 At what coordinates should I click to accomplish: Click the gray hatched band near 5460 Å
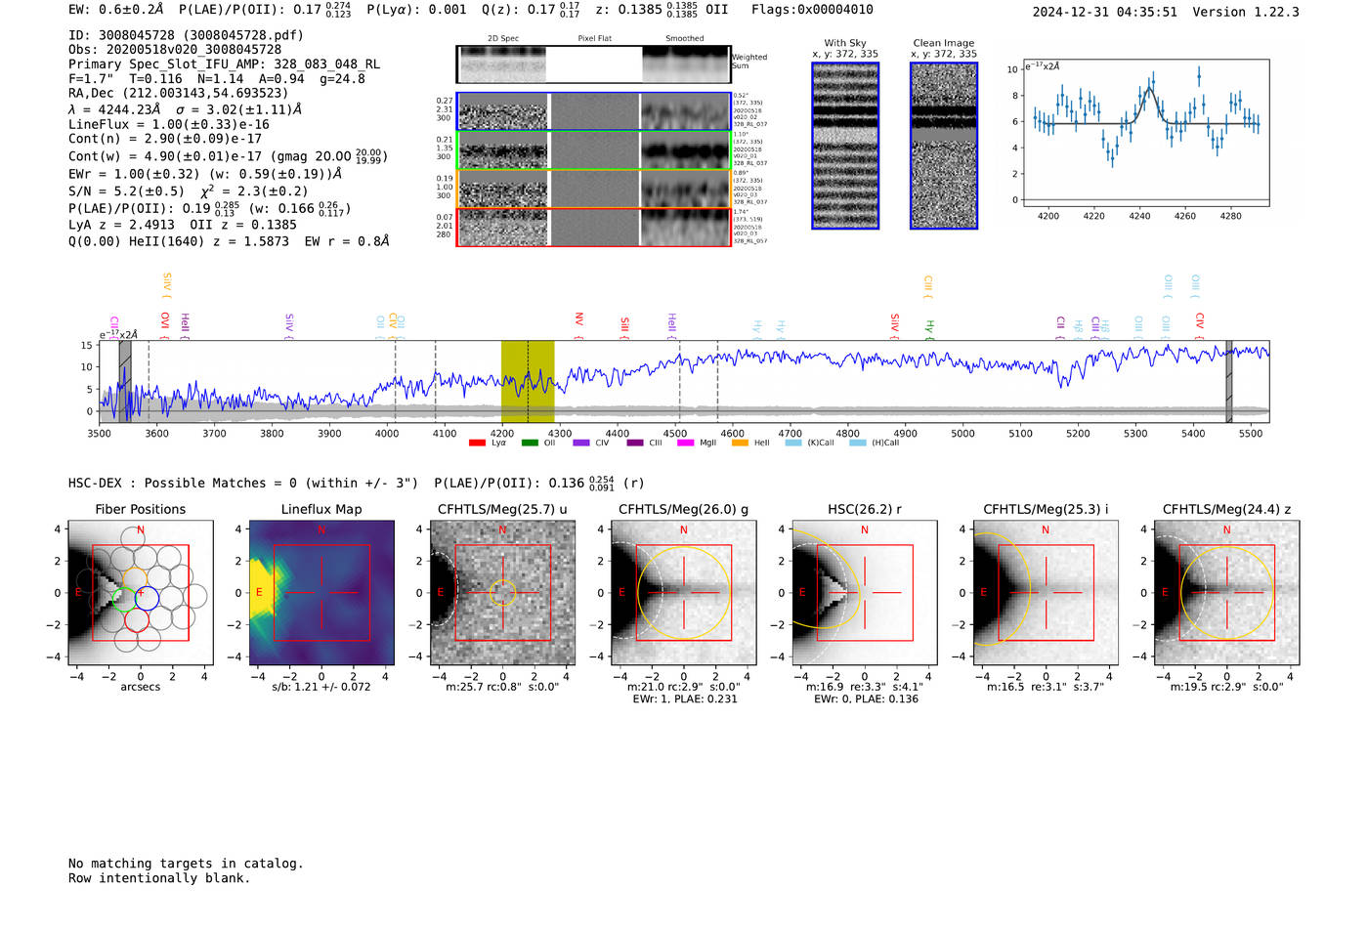(1229, 382)
